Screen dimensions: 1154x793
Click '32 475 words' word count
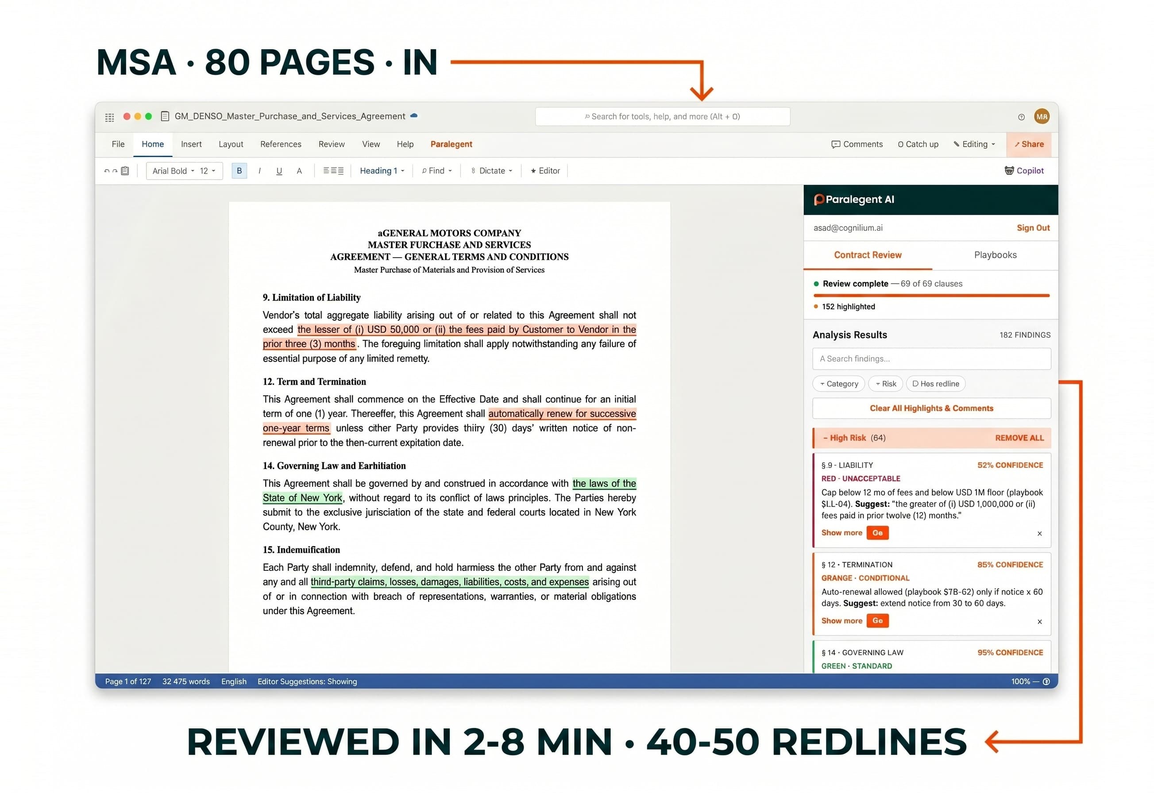tap(186, 682)
